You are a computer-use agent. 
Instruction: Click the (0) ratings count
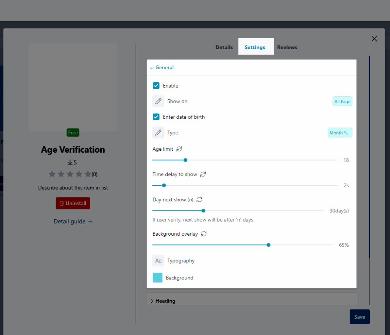pos(94,174)
